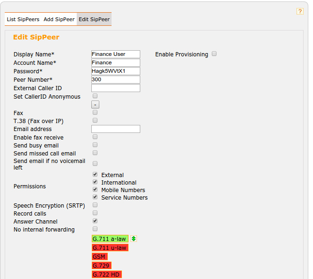Enable the Record calls checkbox

coord(95,213)
